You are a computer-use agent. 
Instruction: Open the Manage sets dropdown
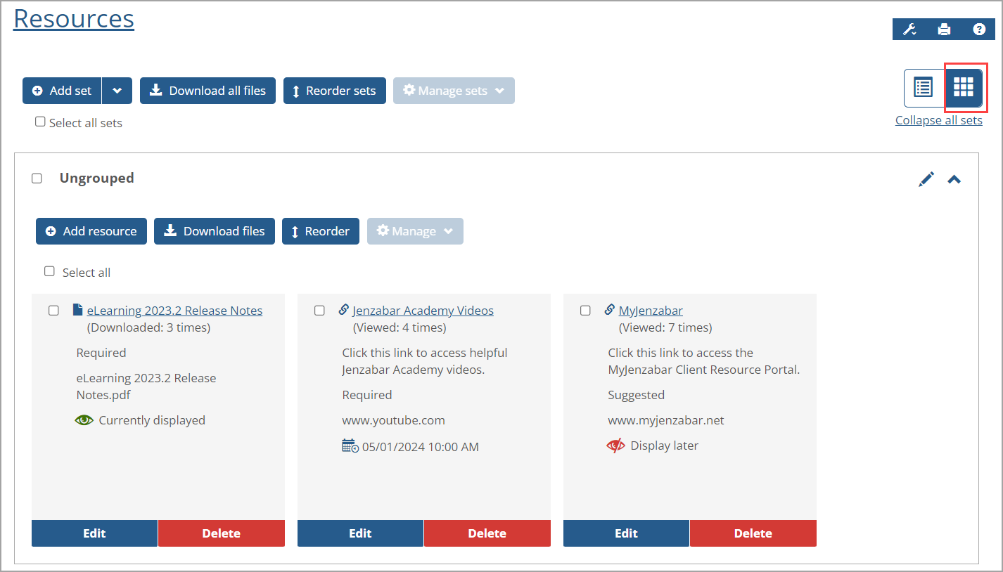[x=454, y=90]
